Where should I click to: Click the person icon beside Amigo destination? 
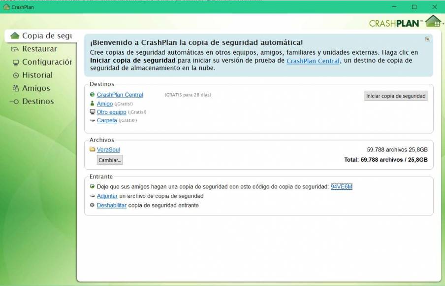click(93, 104)
